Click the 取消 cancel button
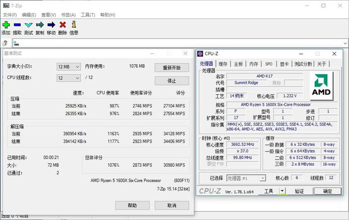Image resolution: width=349 pixels, height=220 pixels. tap(172, 205)
